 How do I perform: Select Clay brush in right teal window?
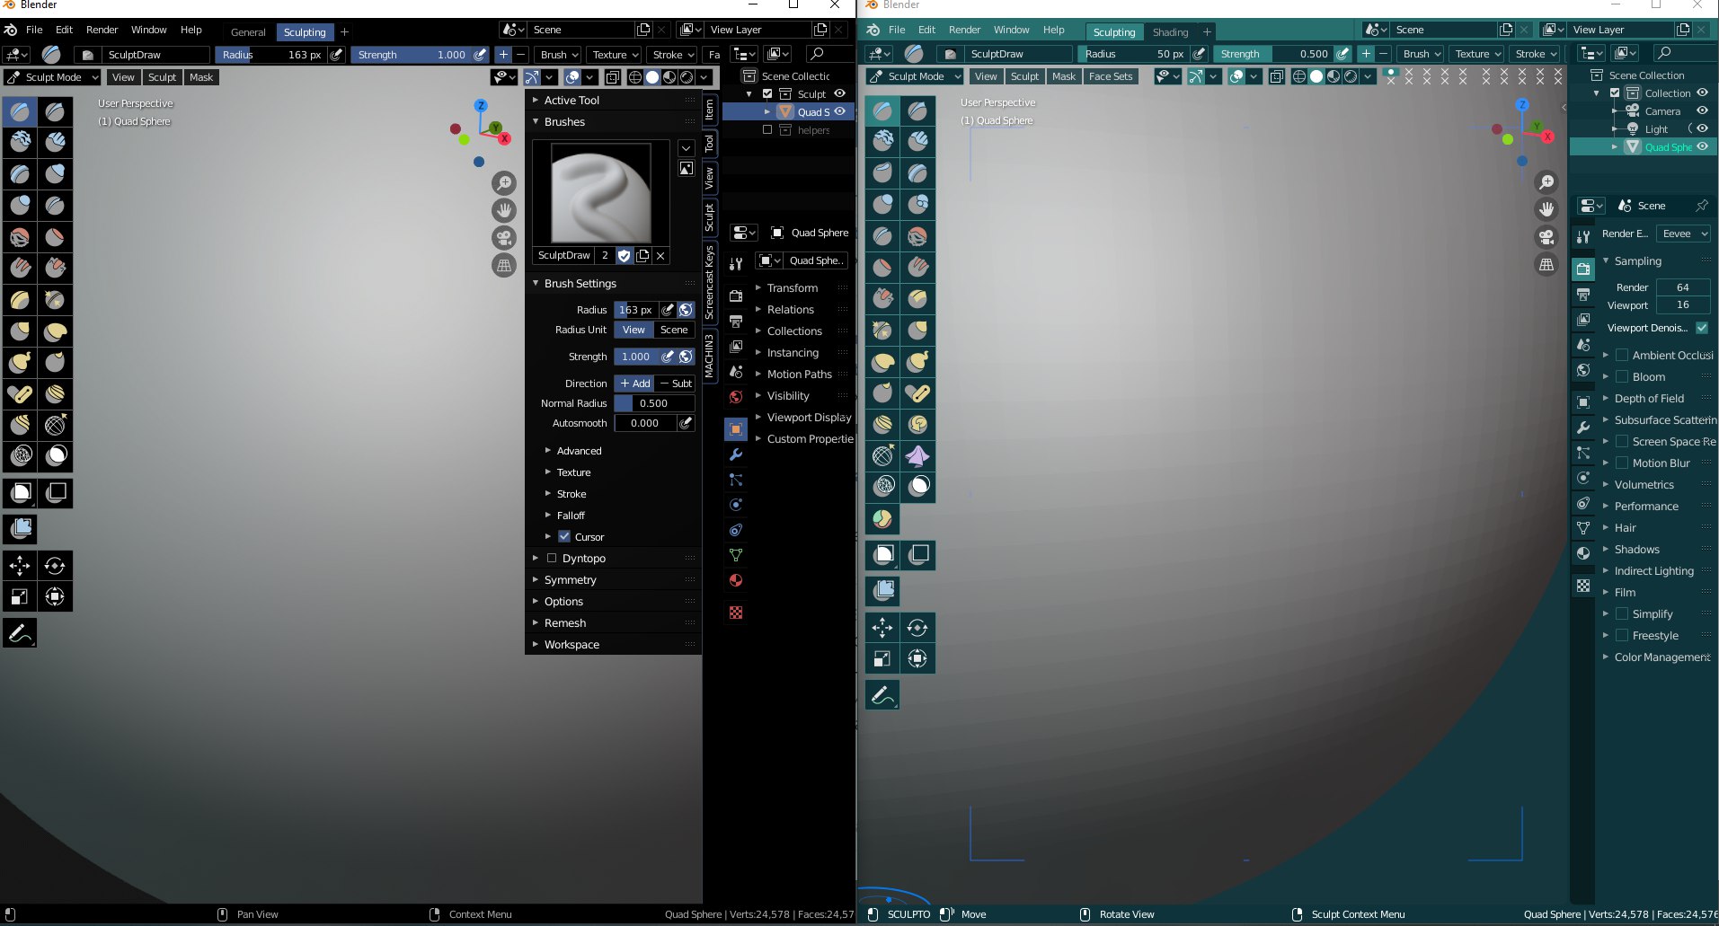[x=882, y=142]
